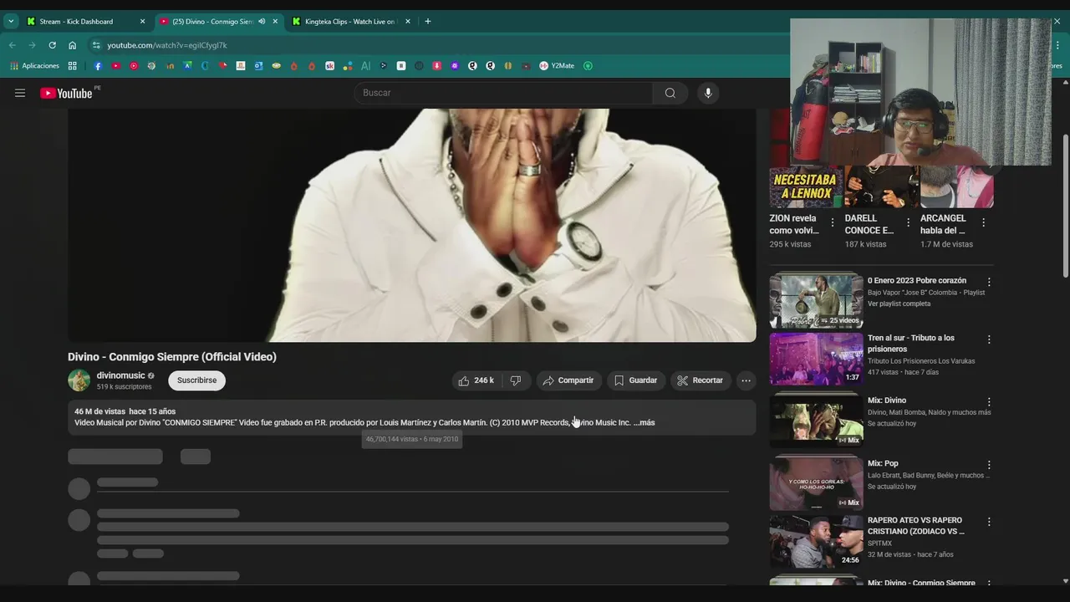Focus the Buscar search field

pos(503,93)
